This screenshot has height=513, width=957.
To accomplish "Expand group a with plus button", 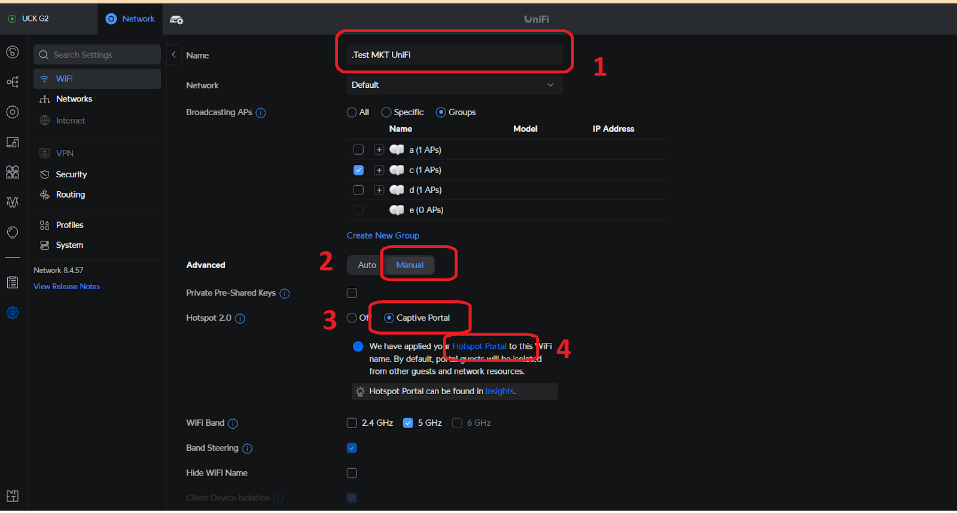I will [379, 149].
